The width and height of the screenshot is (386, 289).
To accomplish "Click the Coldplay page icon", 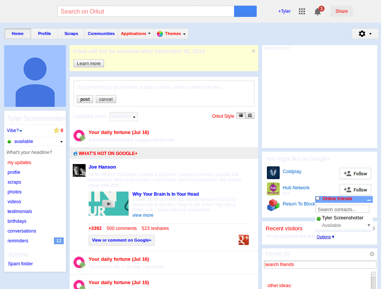I will (x=273, y=172).
